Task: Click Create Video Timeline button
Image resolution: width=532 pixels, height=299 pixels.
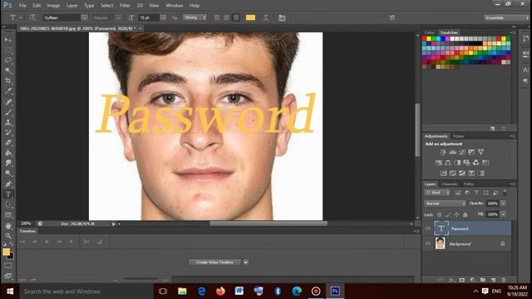Action: click(x=214, y=262)
